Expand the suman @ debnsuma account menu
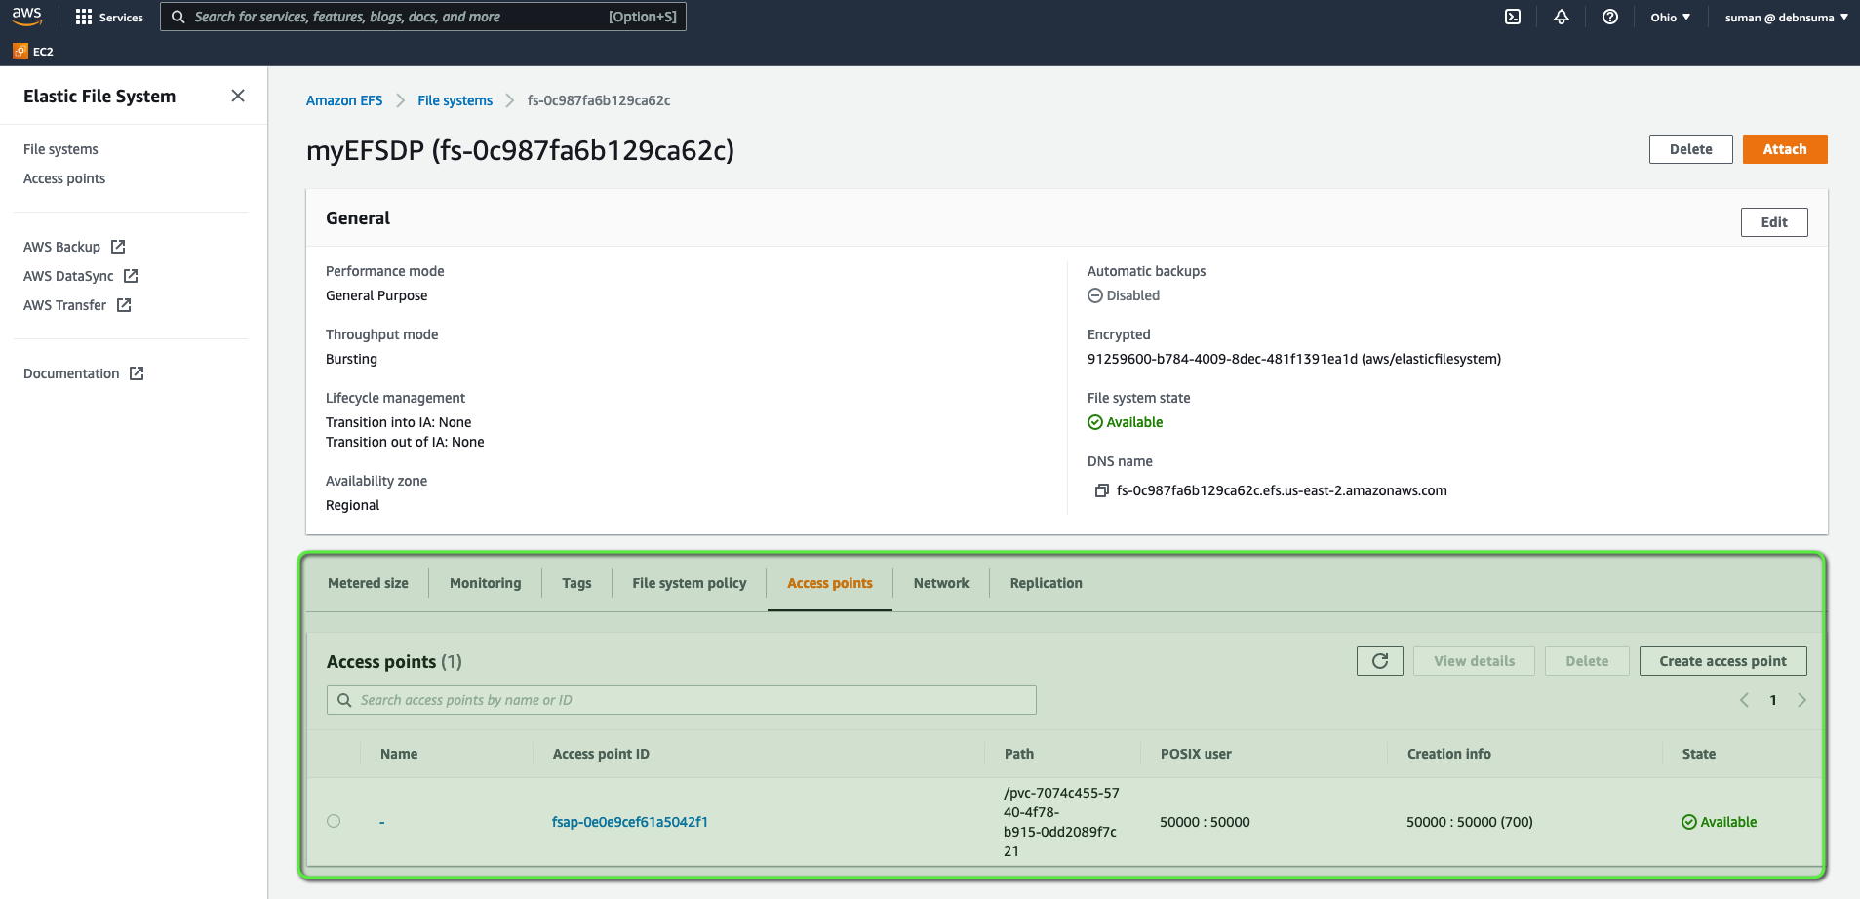 point(1787,17)
